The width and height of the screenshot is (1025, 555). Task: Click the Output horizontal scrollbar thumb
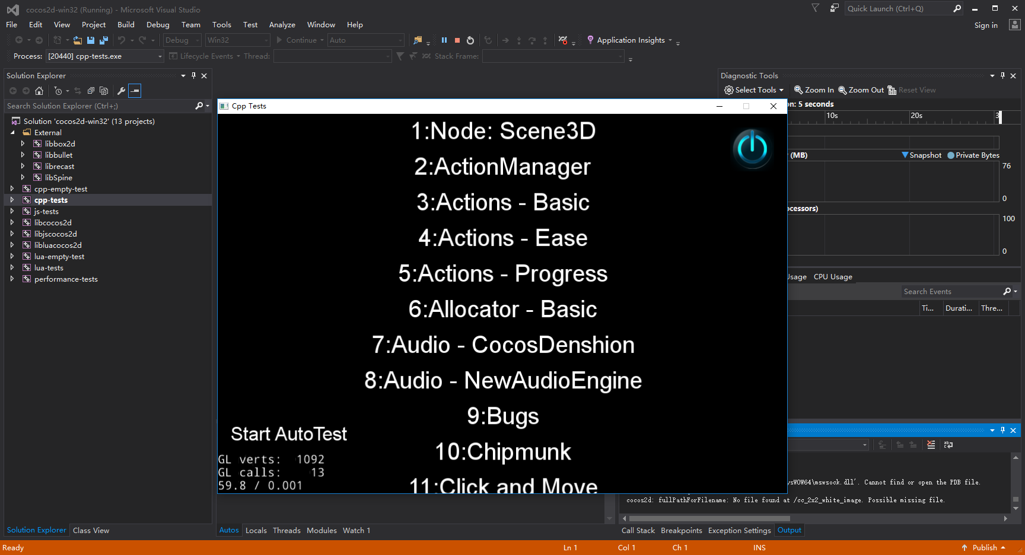(x=709, y=518)
